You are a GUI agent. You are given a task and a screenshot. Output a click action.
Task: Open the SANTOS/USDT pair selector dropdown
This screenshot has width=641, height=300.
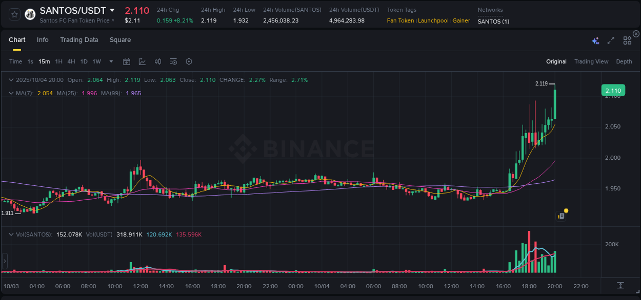[112, 10]
